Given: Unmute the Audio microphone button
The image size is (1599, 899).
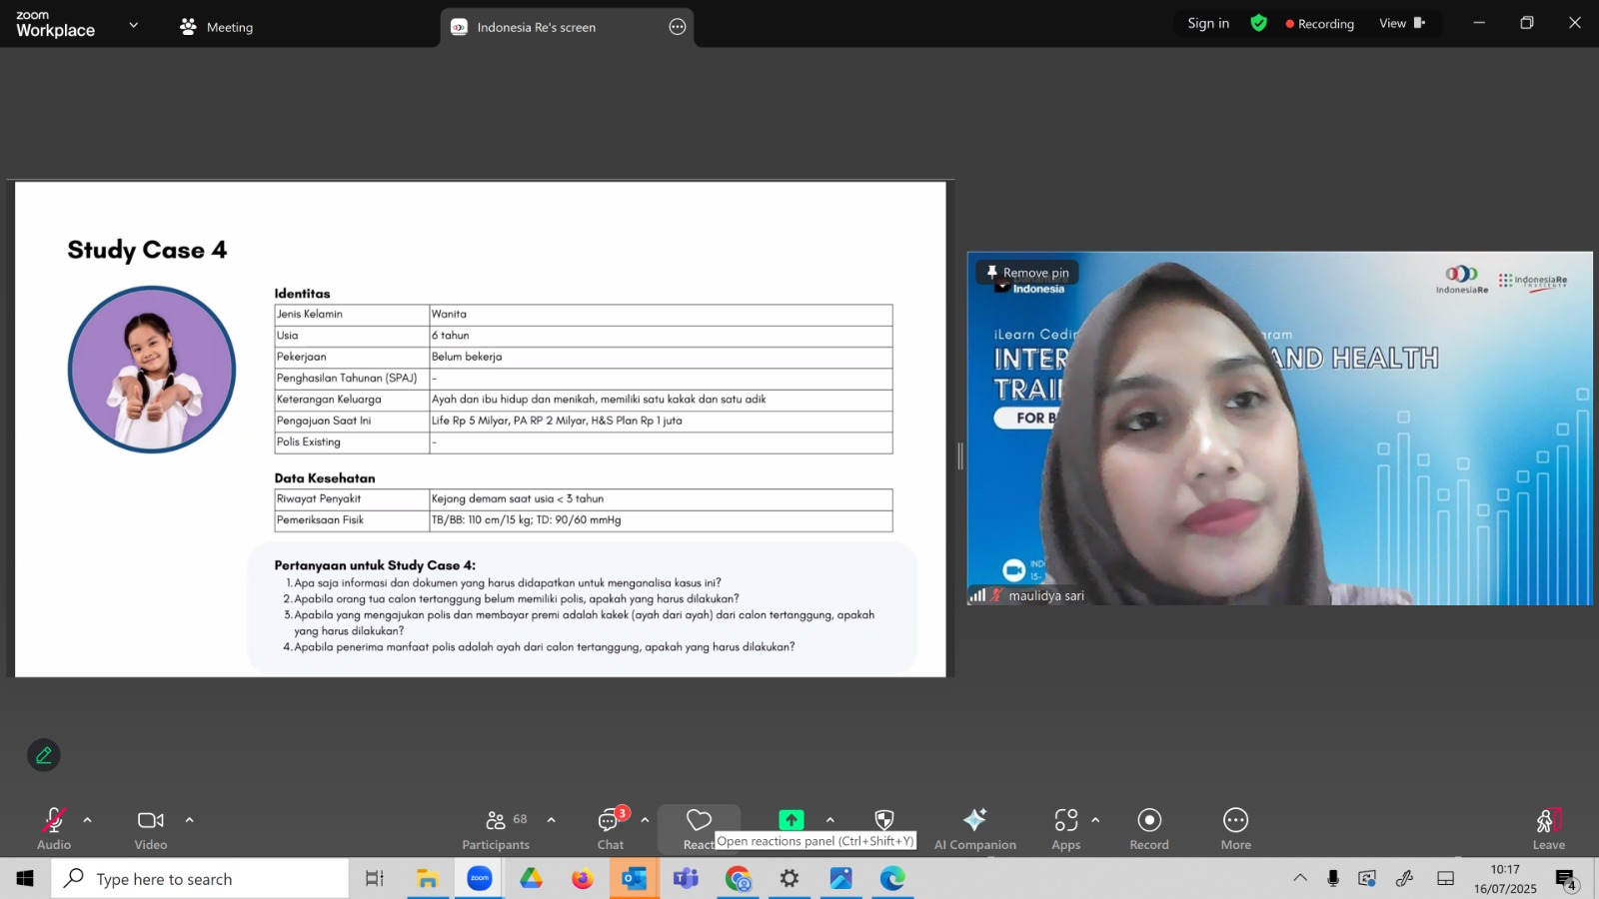Looking at the screenshot, I should [54, 829].
